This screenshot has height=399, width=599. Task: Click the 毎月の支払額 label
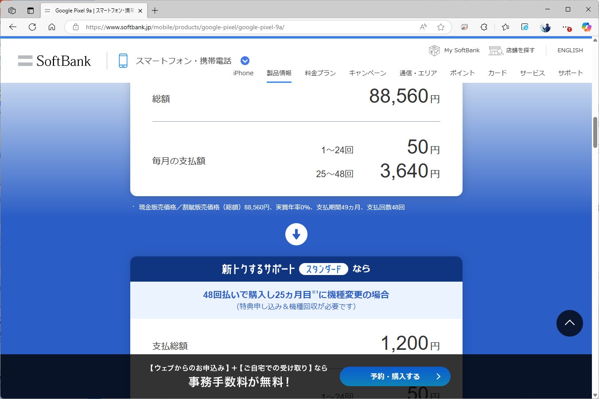pyautogui.click(x=179, y=161)
